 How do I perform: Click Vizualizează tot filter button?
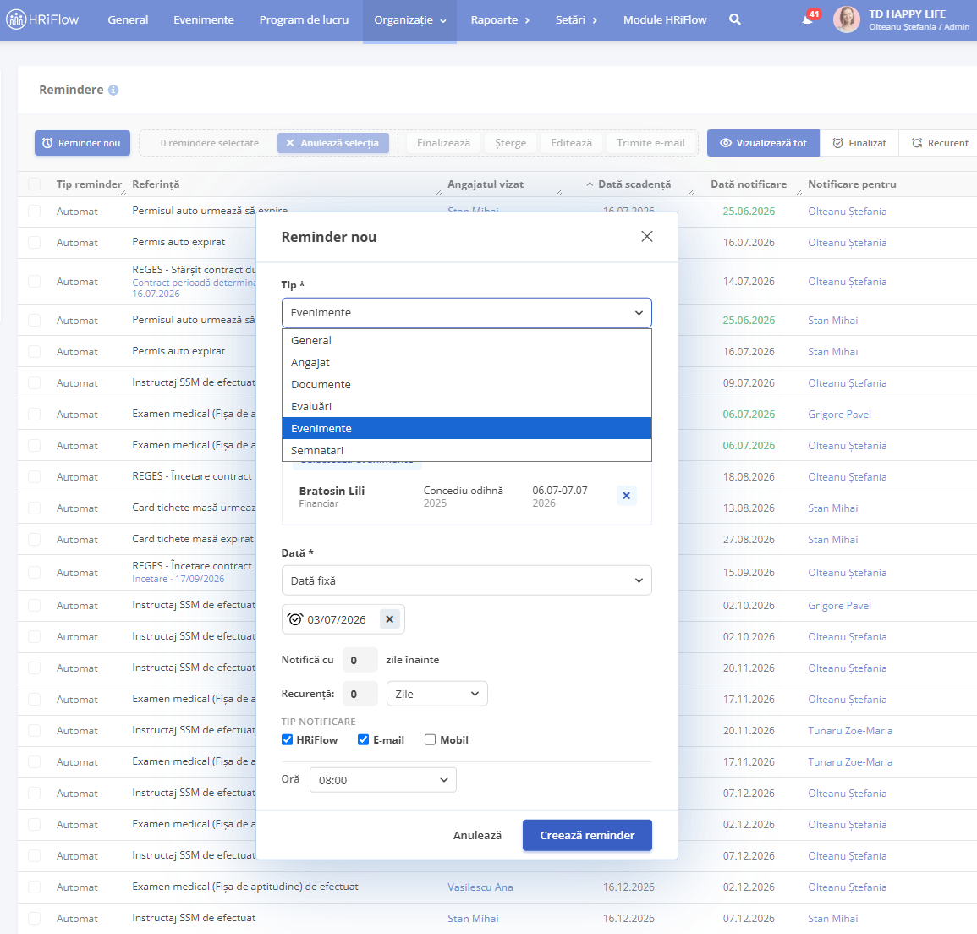(763, 143)
